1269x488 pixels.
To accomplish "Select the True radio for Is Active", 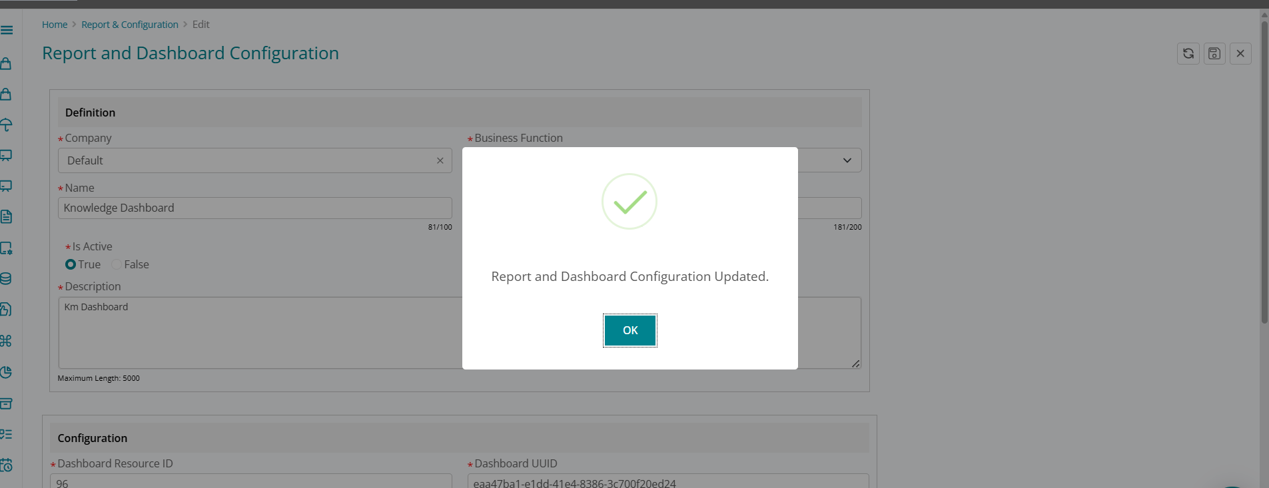I will [x=71, y=264].
